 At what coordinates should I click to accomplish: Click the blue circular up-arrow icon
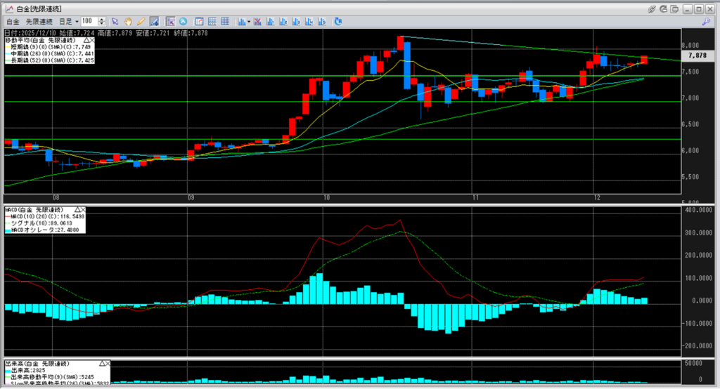(184, 22)
